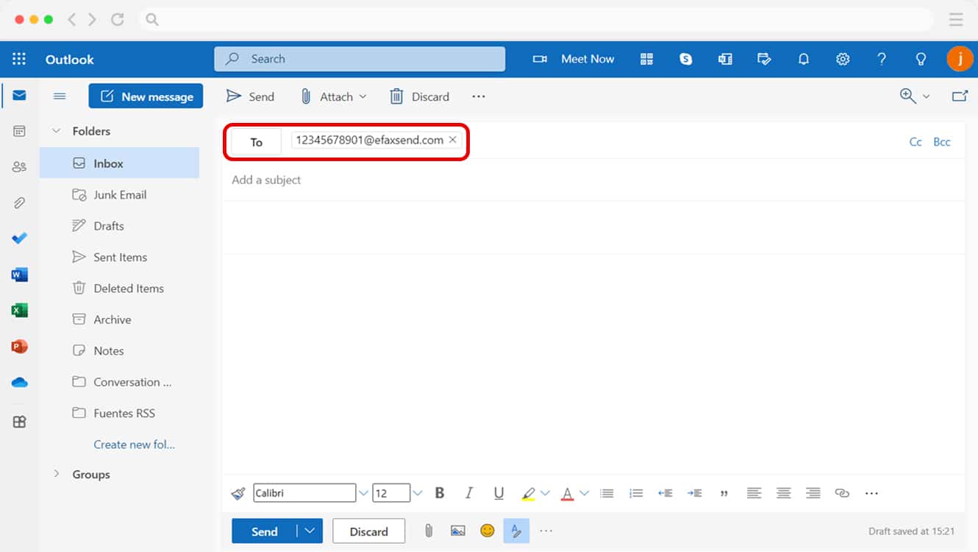Open Excel from the app sidebar
This screenshot has height=552, width=978.
click(18, 310)
